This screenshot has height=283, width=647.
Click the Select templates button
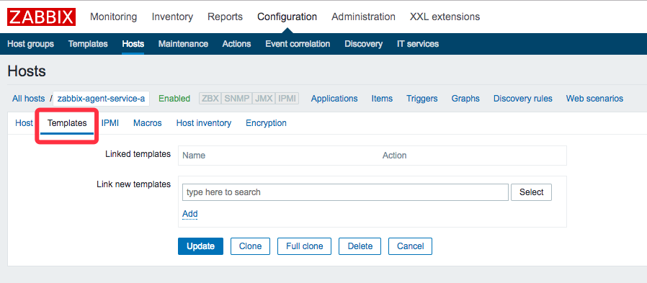(531, 192)
